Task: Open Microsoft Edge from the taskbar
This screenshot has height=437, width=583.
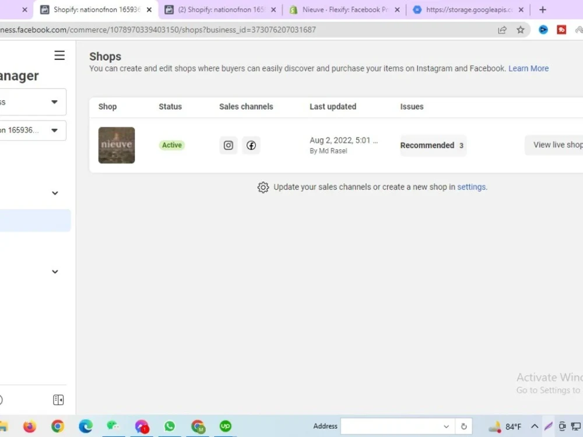Action: [86, 427]
